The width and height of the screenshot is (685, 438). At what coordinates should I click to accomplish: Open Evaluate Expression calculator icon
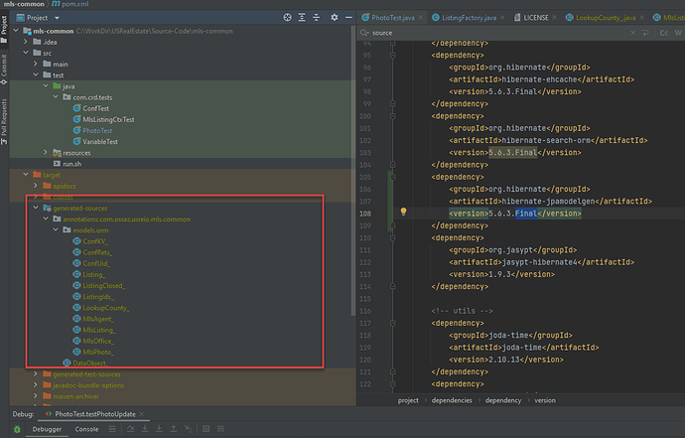pos(206,429)
